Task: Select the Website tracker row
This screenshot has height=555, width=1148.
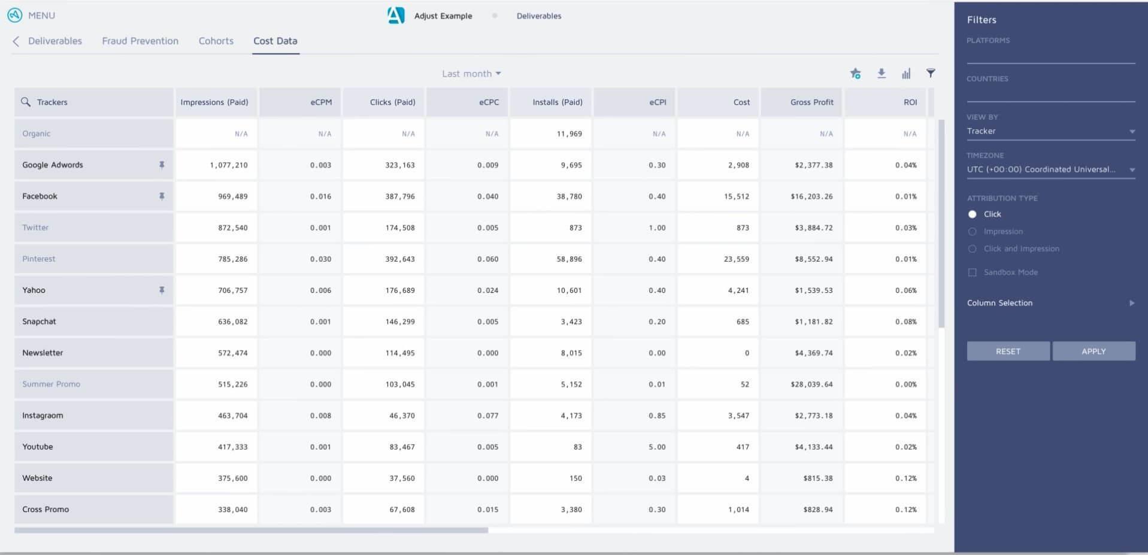Action: (x=94, y=478)
